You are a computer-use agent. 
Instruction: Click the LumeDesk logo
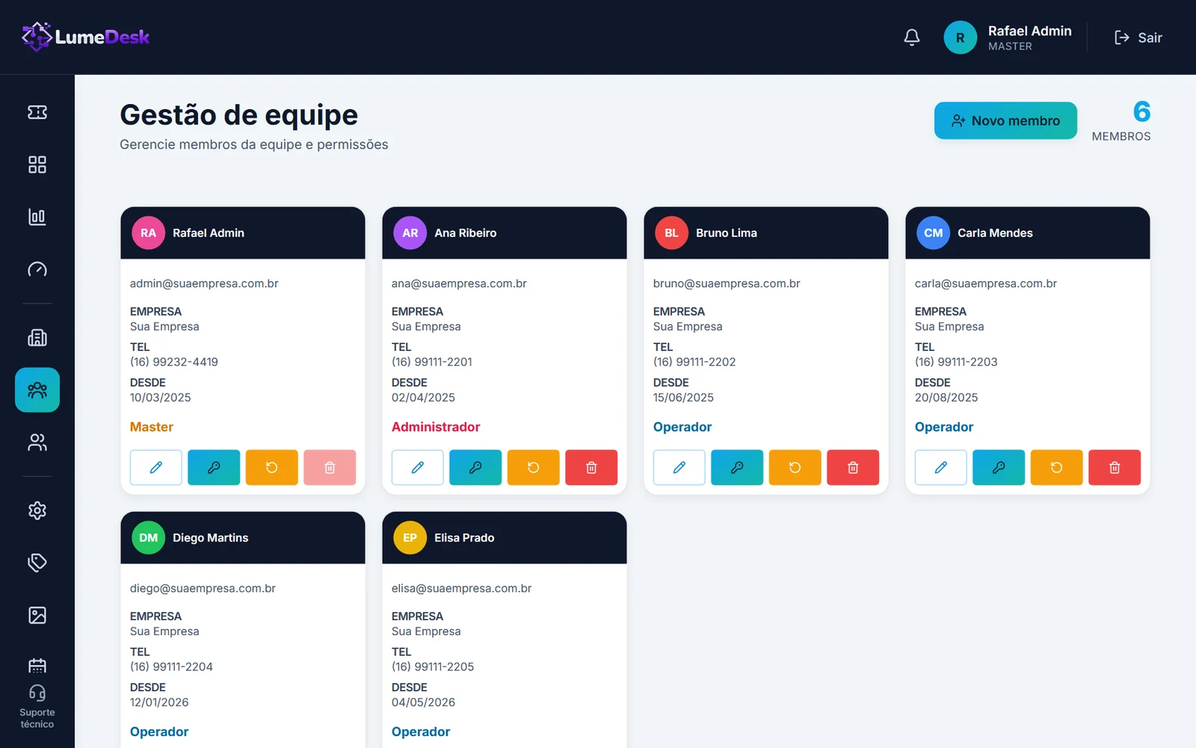click(x=85, y=37)
